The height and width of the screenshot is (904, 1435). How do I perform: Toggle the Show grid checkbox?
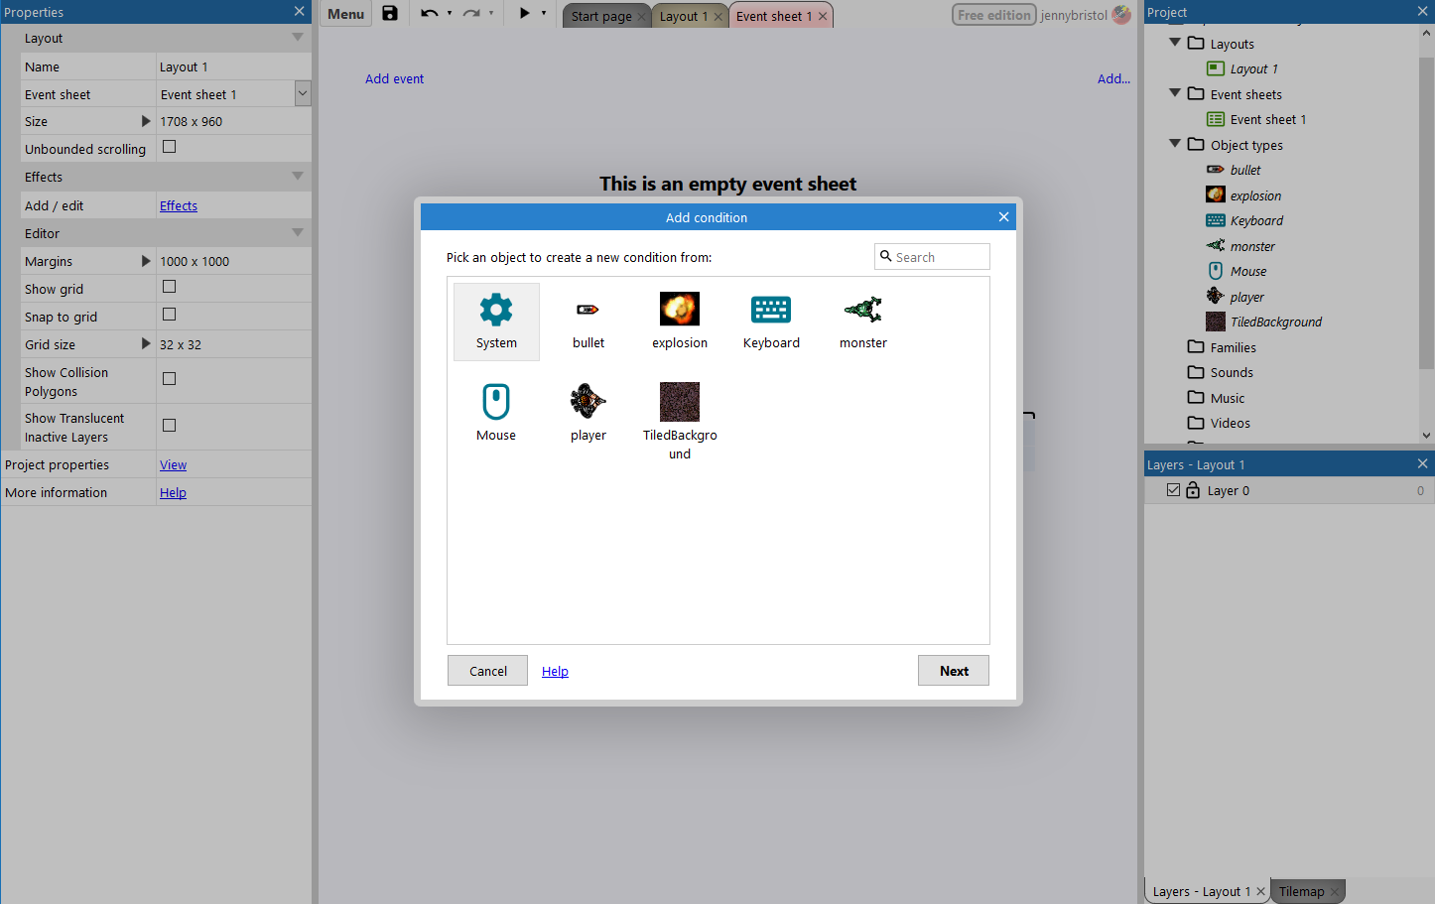170,287
